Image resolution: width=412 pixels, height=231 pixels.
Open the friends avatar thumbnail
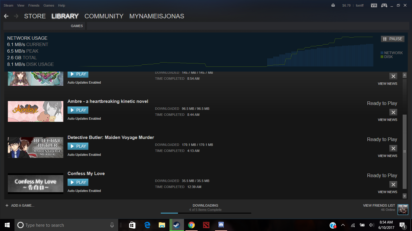coord(403,209)
